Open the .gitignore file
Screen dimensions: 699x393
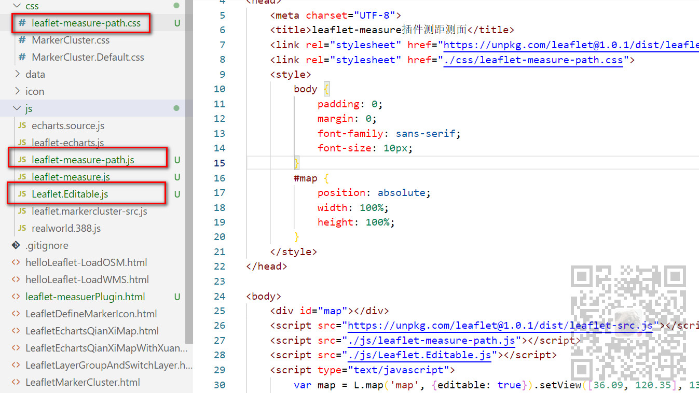[x=47, y=245]
